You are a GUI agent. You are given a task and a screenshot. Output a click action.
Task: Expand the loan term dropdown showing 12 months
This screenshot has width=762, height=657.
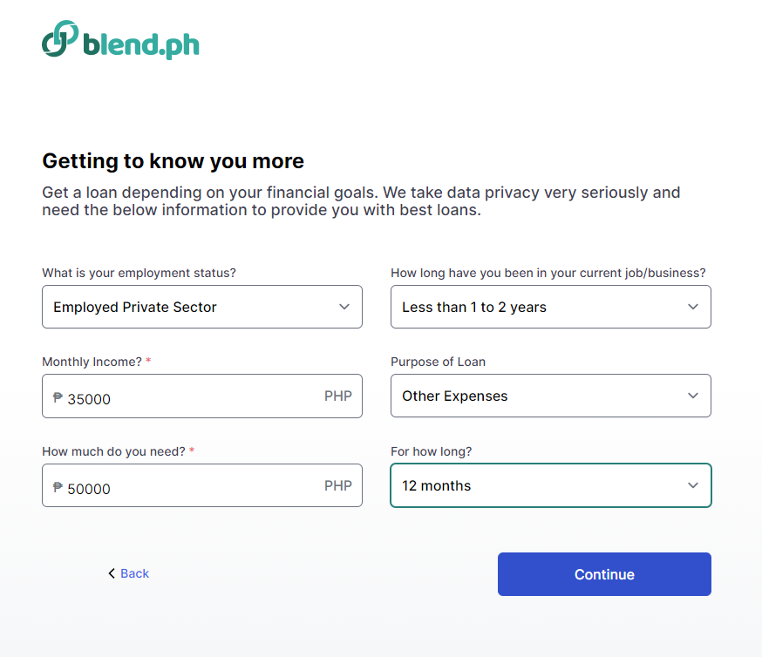pyautogui.click(x=550, y=485)
